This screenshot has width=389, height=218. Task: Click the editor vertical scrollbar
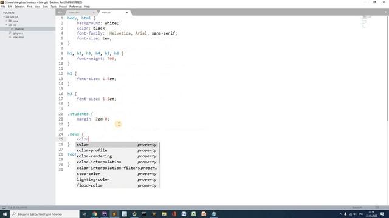(388, 69)
